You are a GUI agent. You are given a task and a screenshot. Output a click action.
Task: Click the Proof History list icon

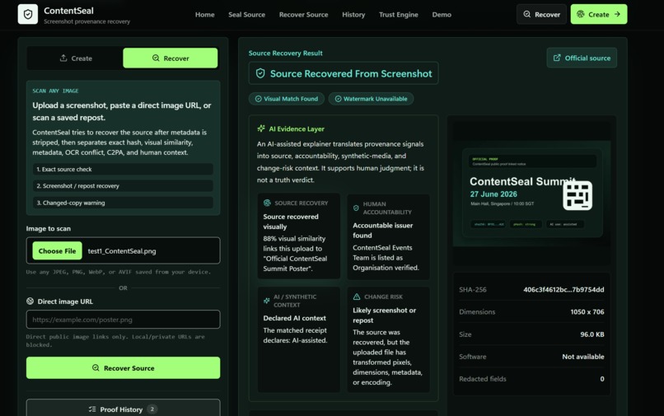92,409
